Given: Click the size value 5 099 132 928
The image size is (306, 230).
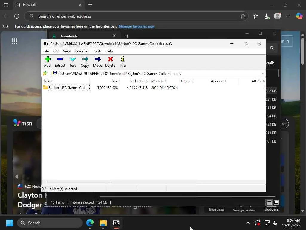Looking at the screenshot, I should [107, 88].
